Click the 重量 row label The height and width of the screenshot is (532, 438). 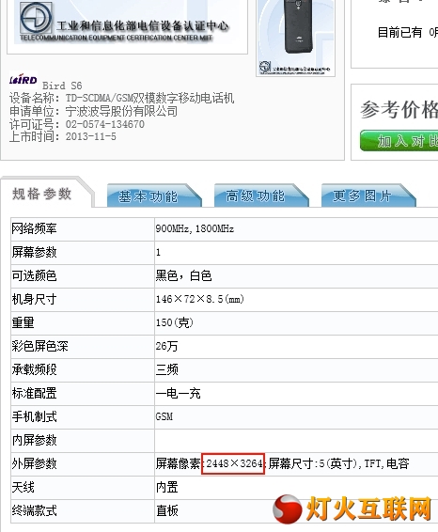(x=23, y=322)
